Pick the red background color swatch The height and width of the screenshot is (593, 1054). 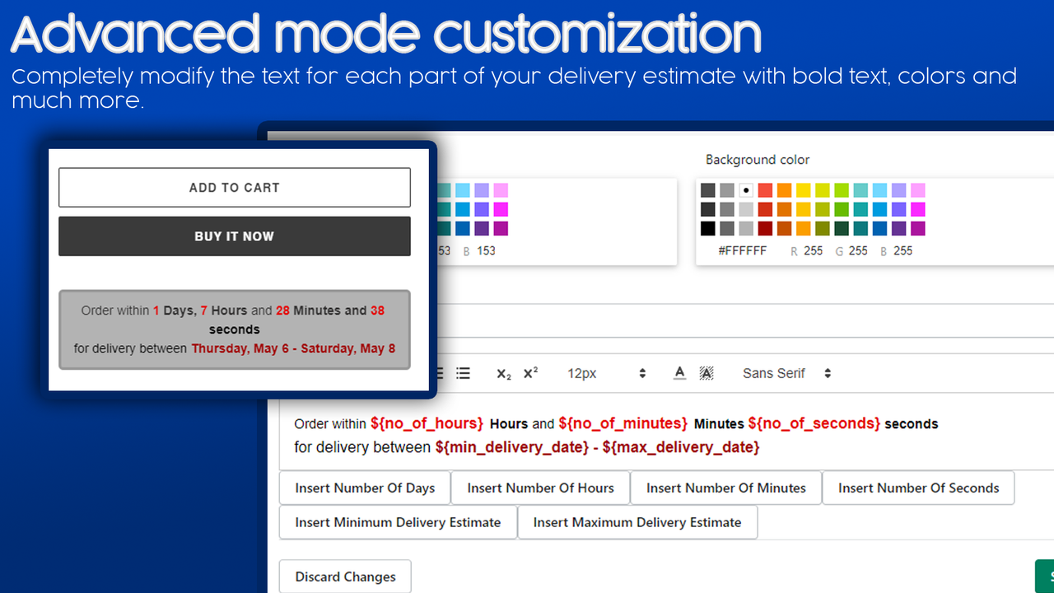coord(765,189)
